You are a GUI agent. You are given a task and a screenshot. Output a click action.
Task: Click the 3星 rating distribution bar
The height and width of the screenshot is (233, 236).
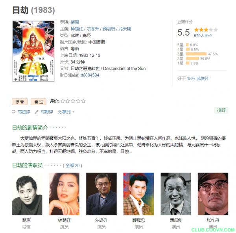(196, 54)
